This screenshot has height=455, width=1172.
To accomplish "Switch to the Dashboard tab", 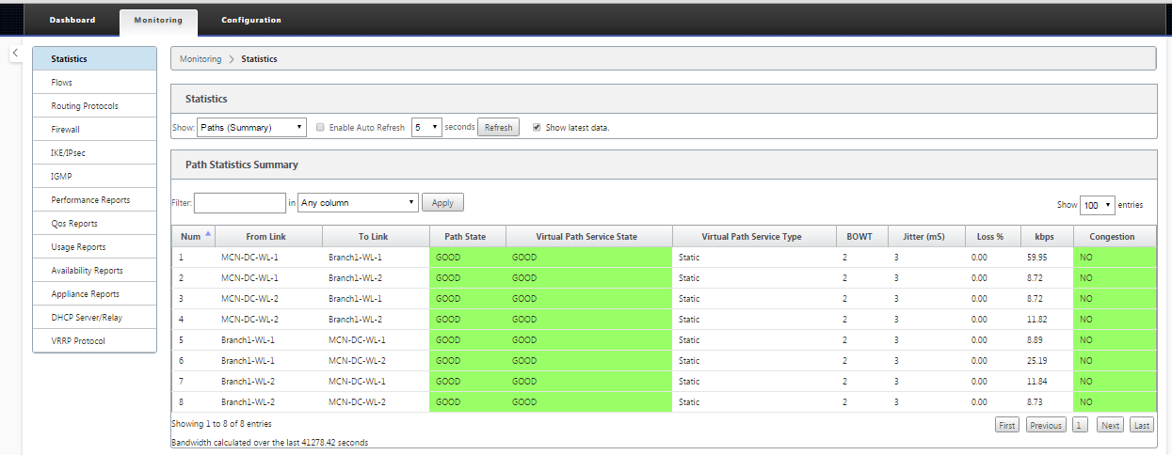I will (x=72, y=20).
